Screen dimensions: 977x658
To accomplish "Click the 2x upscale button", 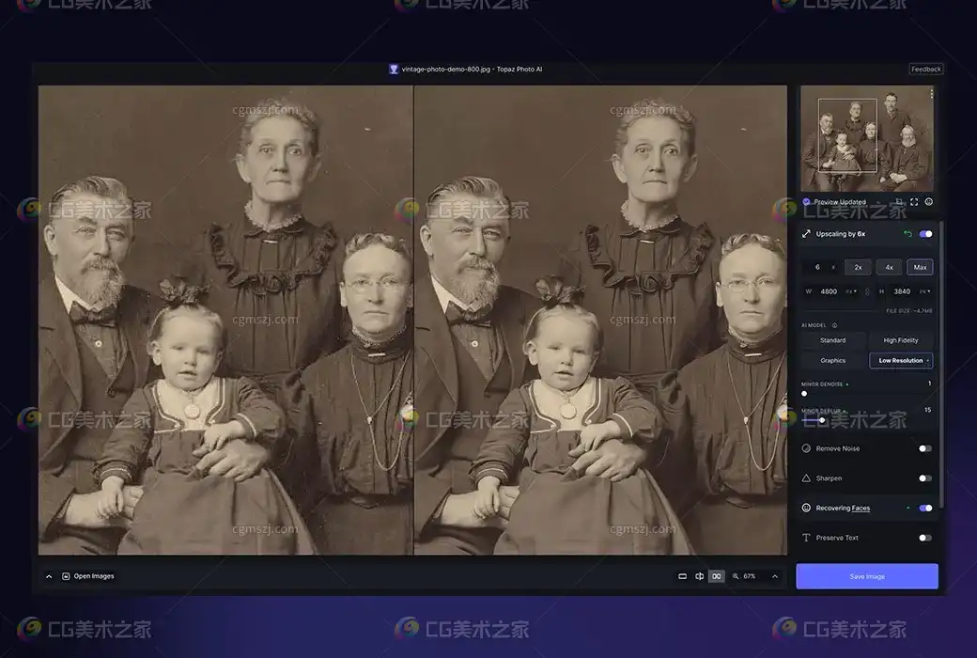I will (x=858, y=267).
